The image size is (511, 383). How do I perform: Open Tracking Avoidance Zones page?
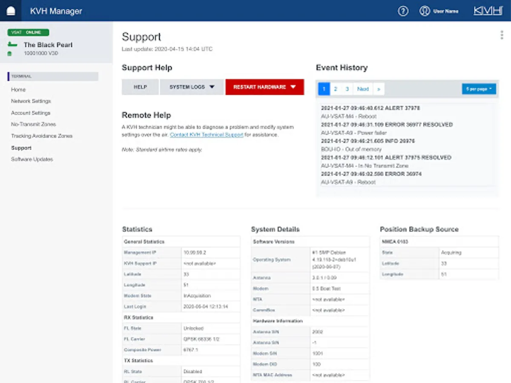click(x=42, y=136)
